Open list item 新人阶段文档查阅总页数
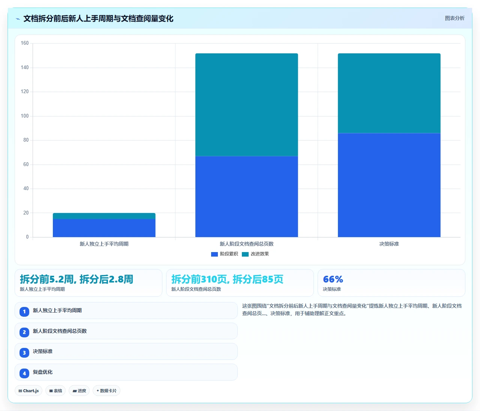The width and height of the screenshot is (480, 411). click(x=126, y=331)
